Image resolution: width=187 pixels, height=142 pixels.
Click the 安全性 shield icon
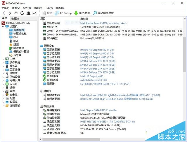(7, 95)
